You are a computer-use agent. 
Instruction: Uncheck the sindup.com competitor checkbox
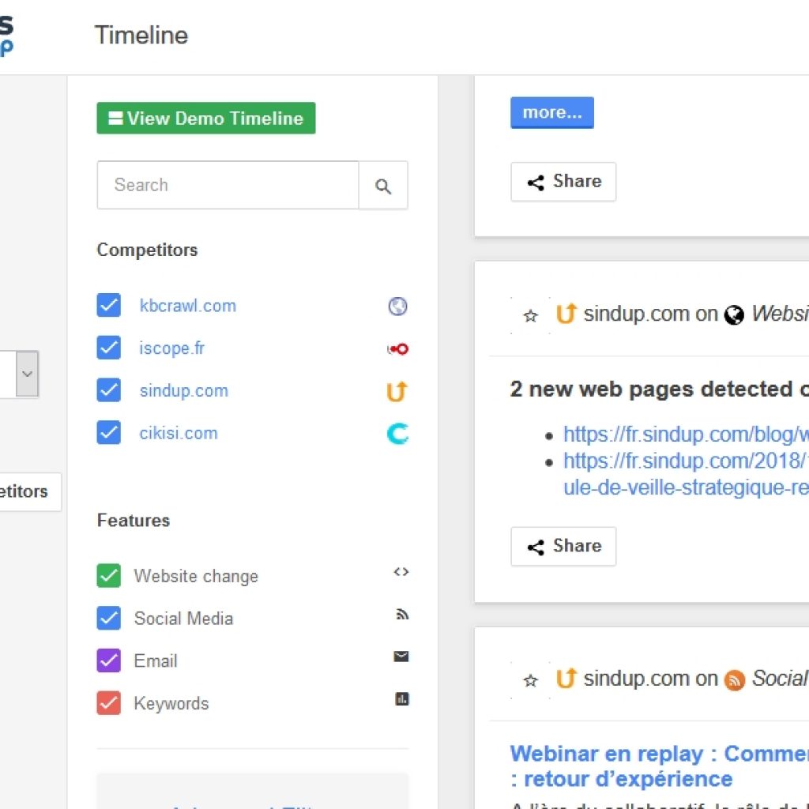[109, 390]
